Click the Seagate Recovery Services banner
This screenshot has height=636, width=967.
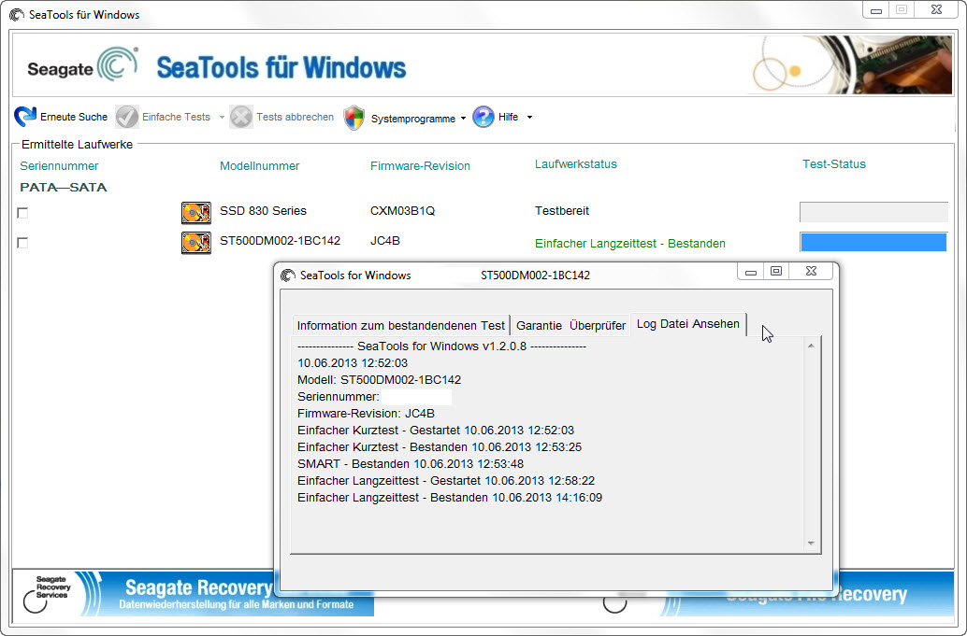tap(193, 594)
